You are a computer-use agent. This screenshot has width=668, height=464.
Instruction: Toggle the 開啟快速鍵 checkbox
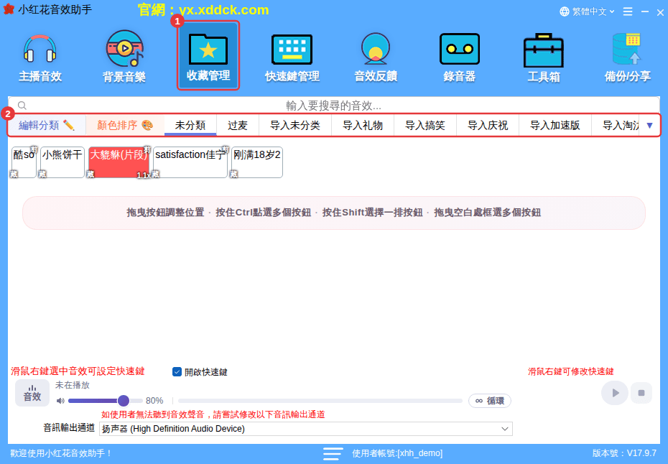point(177,372)
